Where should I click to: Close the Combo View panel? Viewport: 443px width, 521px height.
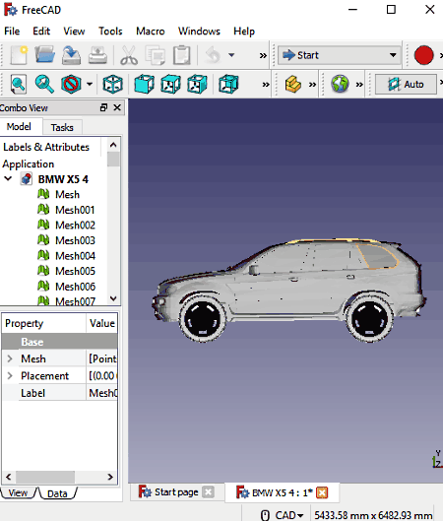[117, 107]
